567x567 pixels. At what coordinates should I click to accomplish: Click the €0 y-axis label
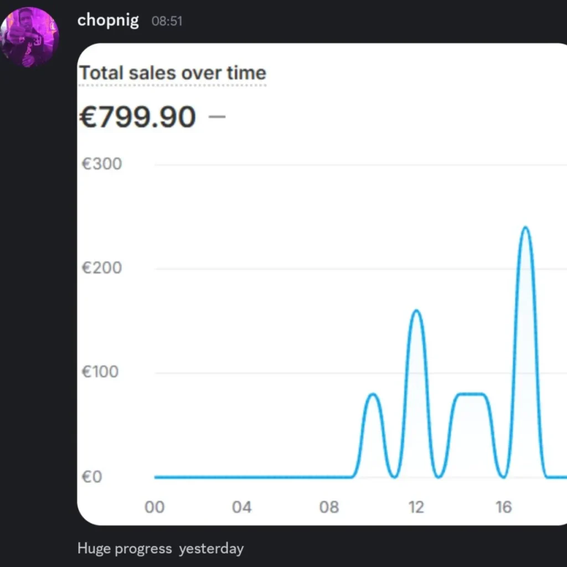point(92,477)
